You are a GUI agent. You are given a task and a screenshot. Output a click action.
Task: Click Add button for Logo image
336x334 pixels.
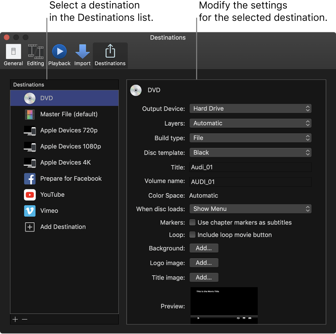pos(204,263)
